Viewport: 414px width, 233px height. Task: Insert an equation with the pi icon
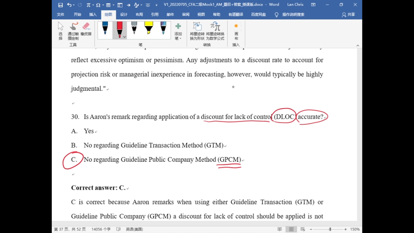coord(88,5)
